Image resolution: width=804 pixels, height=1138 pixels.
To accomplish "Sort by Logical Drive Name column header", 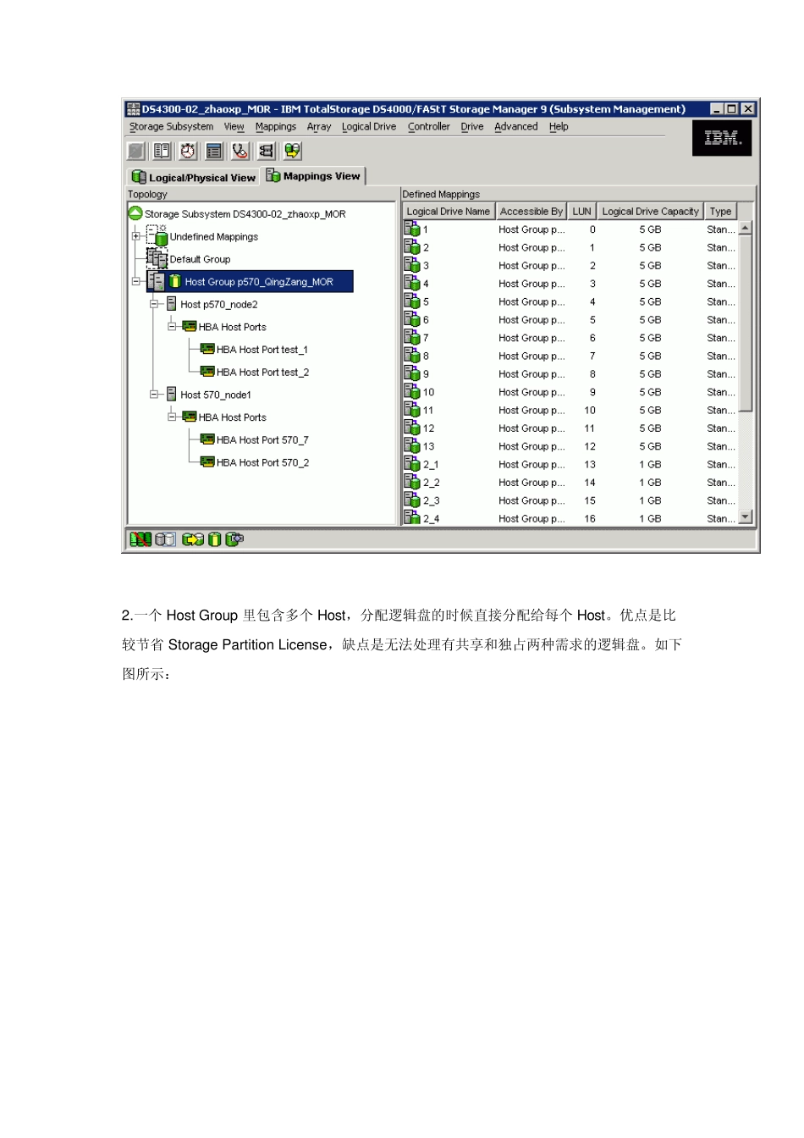I will [x=449, y=212].
